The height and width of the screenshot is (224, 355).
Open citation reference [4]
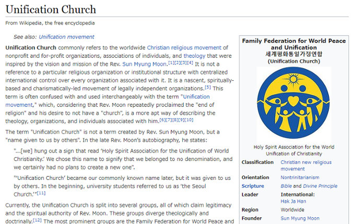pos(190,63)
